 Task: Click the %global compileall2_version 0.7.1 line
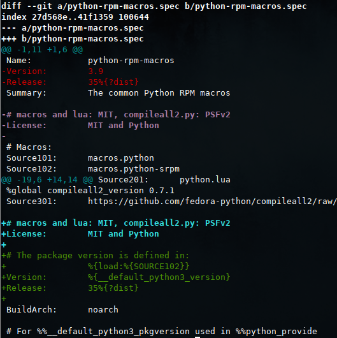coord(90,190)
